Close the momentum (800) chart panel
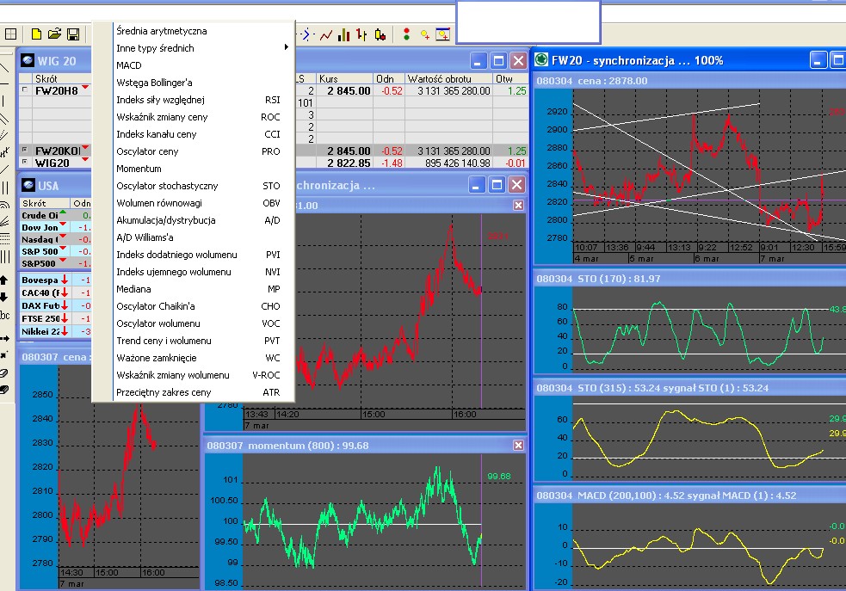Image resolution: width=846 pixels, height=591 pixels. [x=518, y=445]
